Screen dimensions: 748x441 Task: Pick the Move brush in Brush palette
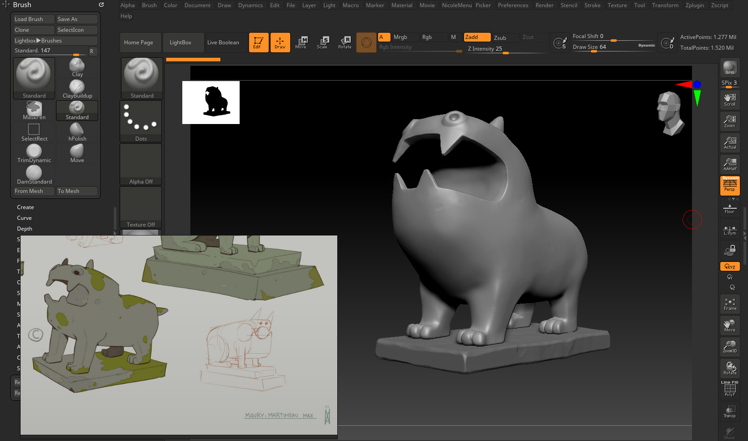pyautogui.click(x=77, y=153)
